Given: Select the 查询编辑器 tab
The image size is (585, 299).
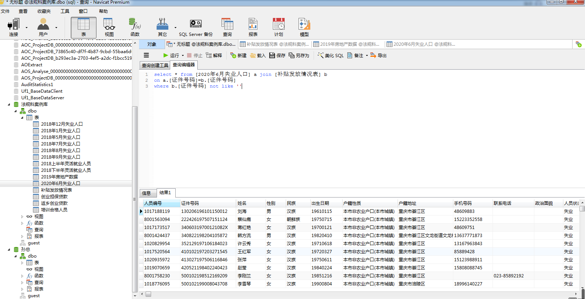Looking at the screenshot, I should [x=184, y=65].
